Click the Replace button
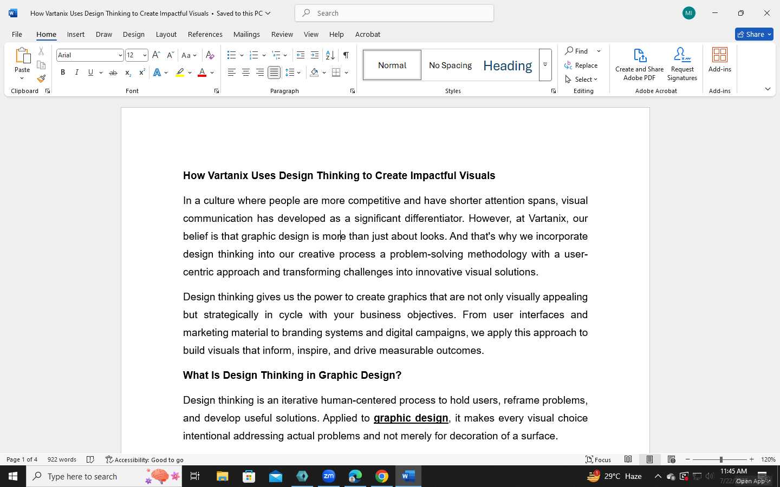 click(581, 65)
